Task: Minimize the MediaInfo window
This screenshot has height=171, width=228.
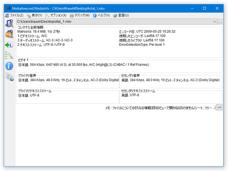Action: pos(192,8)
